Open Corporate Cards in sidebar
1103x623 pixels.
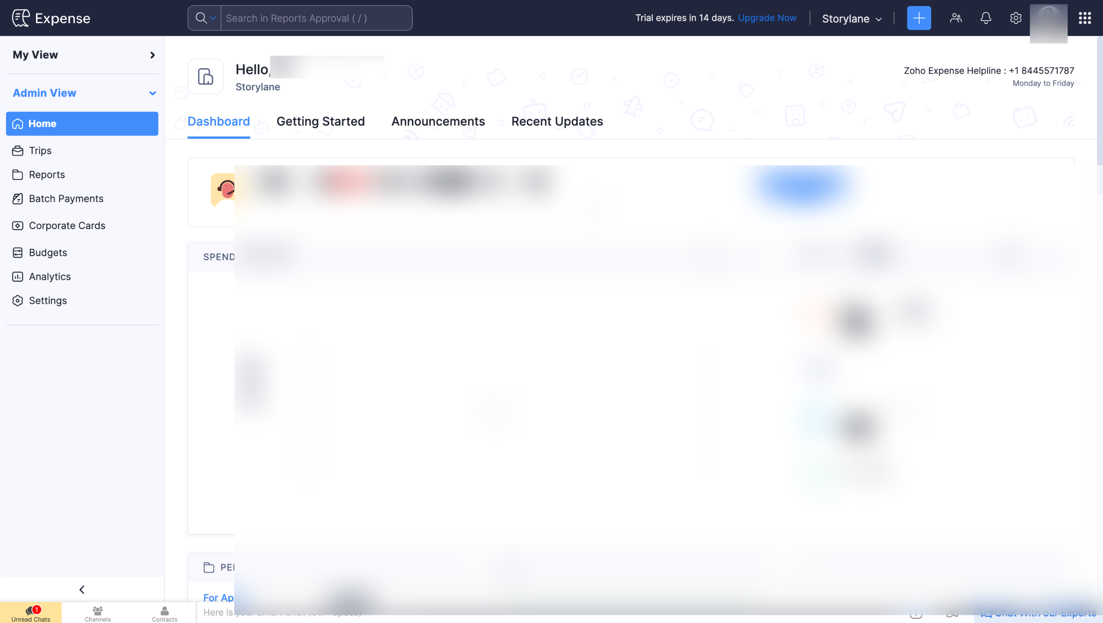(67, 226)
